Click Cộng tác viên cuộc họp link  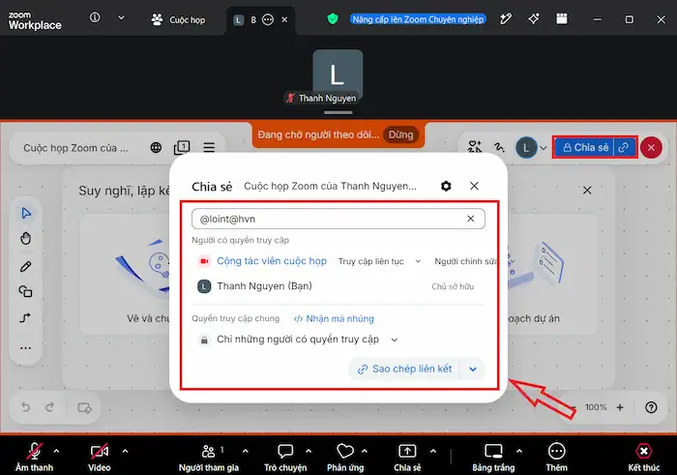tap(272, 261)
